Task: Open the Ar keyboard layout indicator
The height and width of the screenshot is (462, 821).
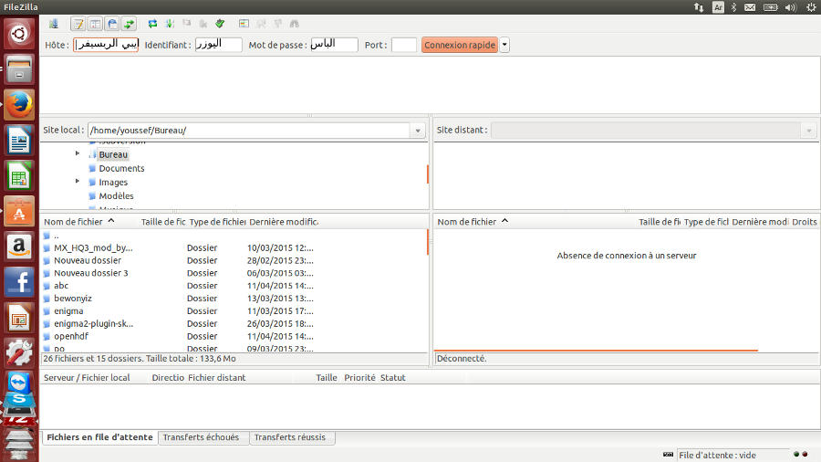Action: [719, 6]
